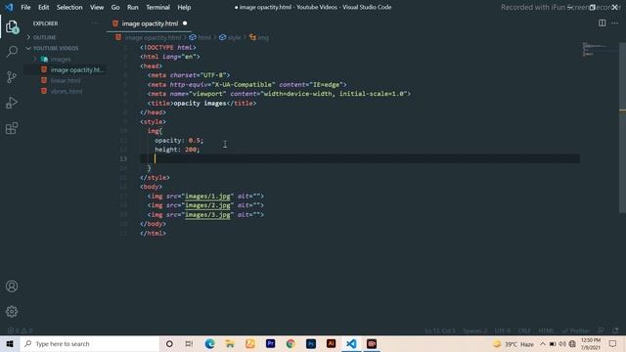
Task: Click the HTML language mode in status bar
Action: [x=546, y=330]
